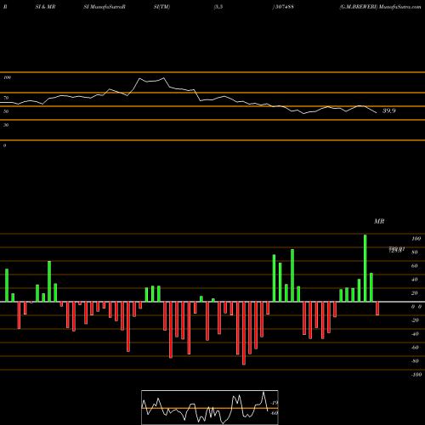The width and height of the screenshot is (425, 425).
Task: Click the deepest red MR bar
Action: tap(244, 333)
